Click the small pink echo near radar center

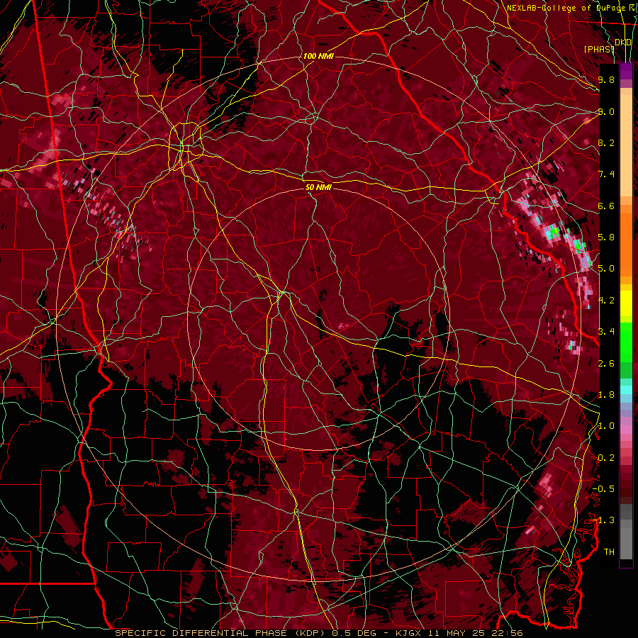click(343, 325)
